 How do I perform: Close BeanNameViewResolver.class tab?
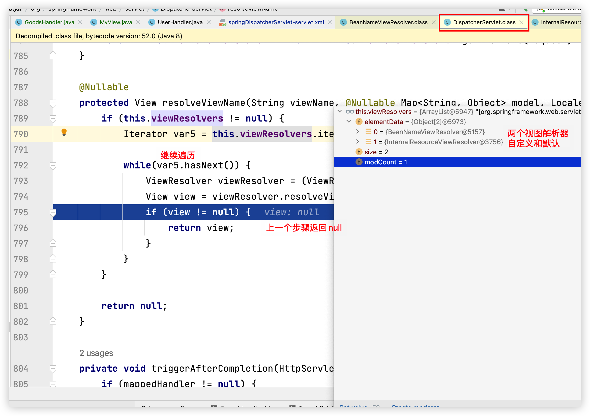pyautogui.click(x=434, y=22)
